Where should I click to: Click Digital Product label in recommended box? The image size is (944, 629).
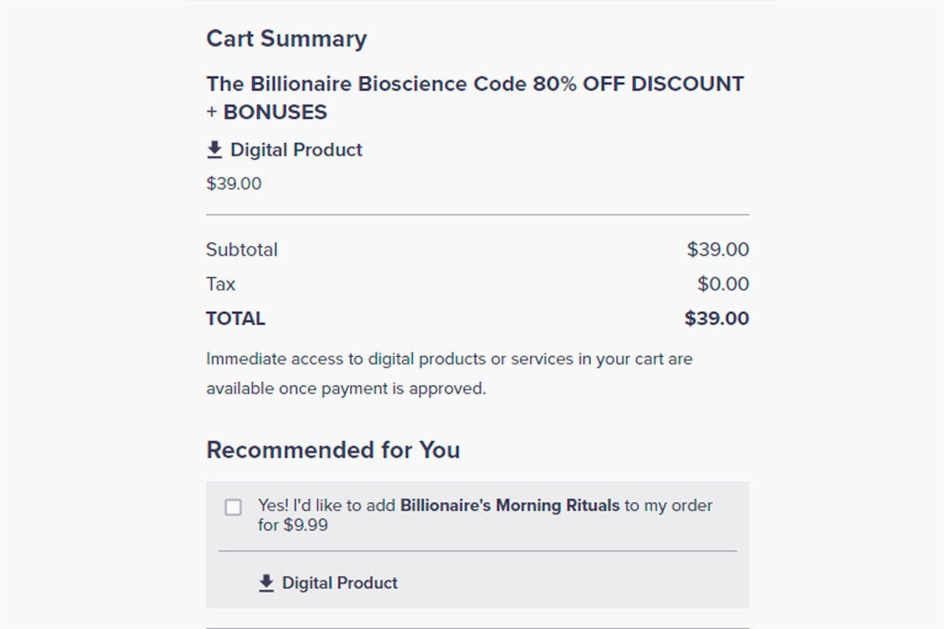pos(339,583)
